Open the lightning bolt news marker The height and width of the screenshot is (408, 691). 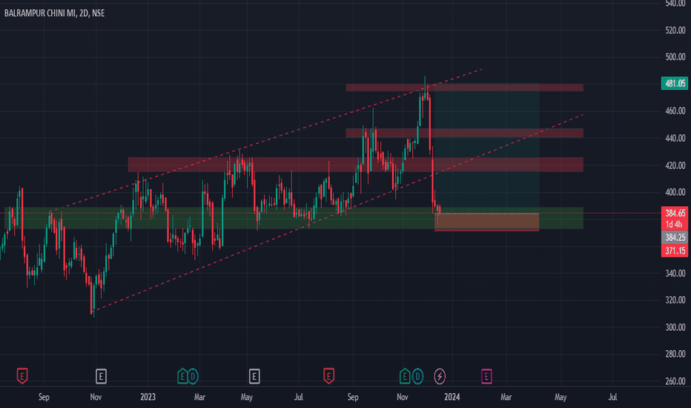coord(440,376)
